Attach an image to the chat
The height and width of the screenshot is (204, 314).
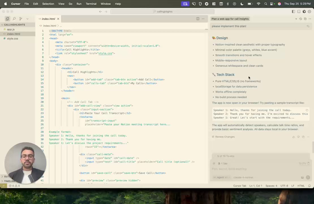302,177
